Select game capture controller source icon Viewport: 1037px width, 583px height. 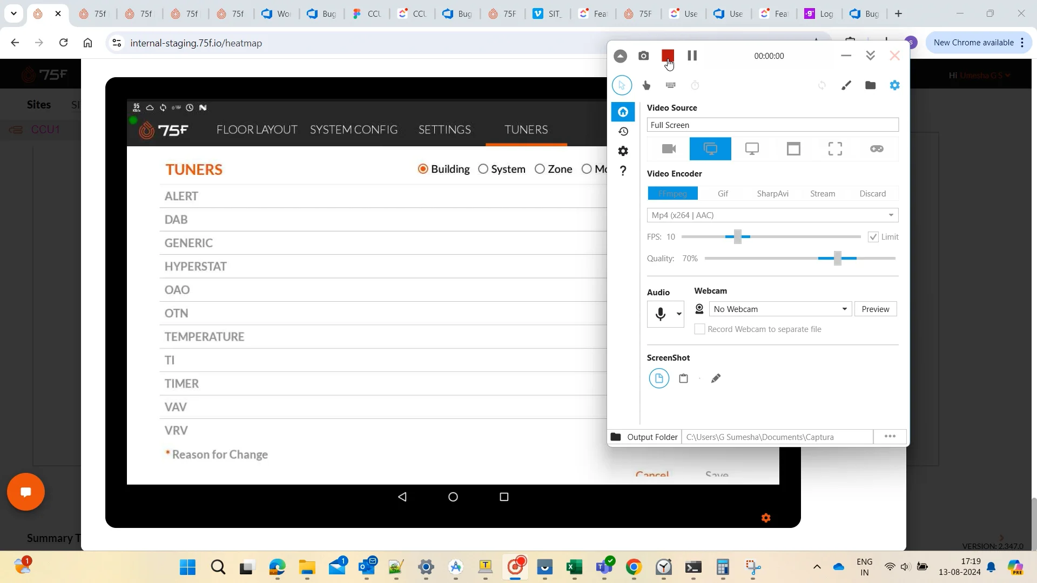877,149
